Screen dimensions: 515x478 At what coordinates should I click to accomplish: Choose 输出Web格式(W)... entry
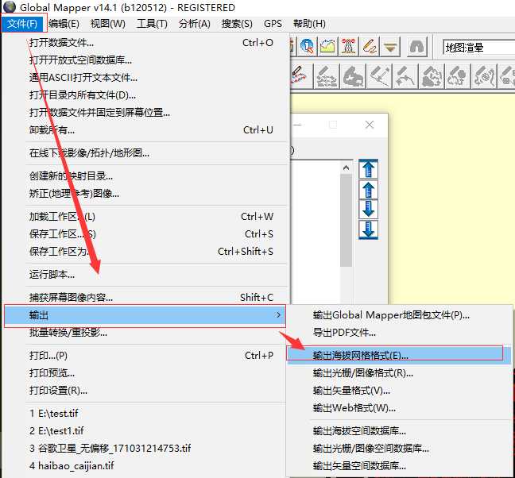tap(399, 408)
